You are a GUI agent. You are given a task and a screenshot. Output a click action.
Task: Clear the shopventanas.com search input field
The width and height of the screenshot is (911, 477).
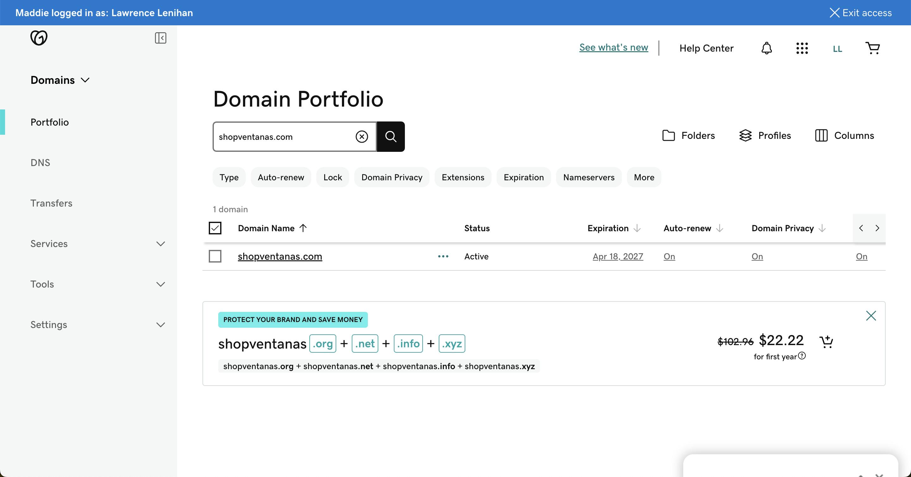point(362,136)
